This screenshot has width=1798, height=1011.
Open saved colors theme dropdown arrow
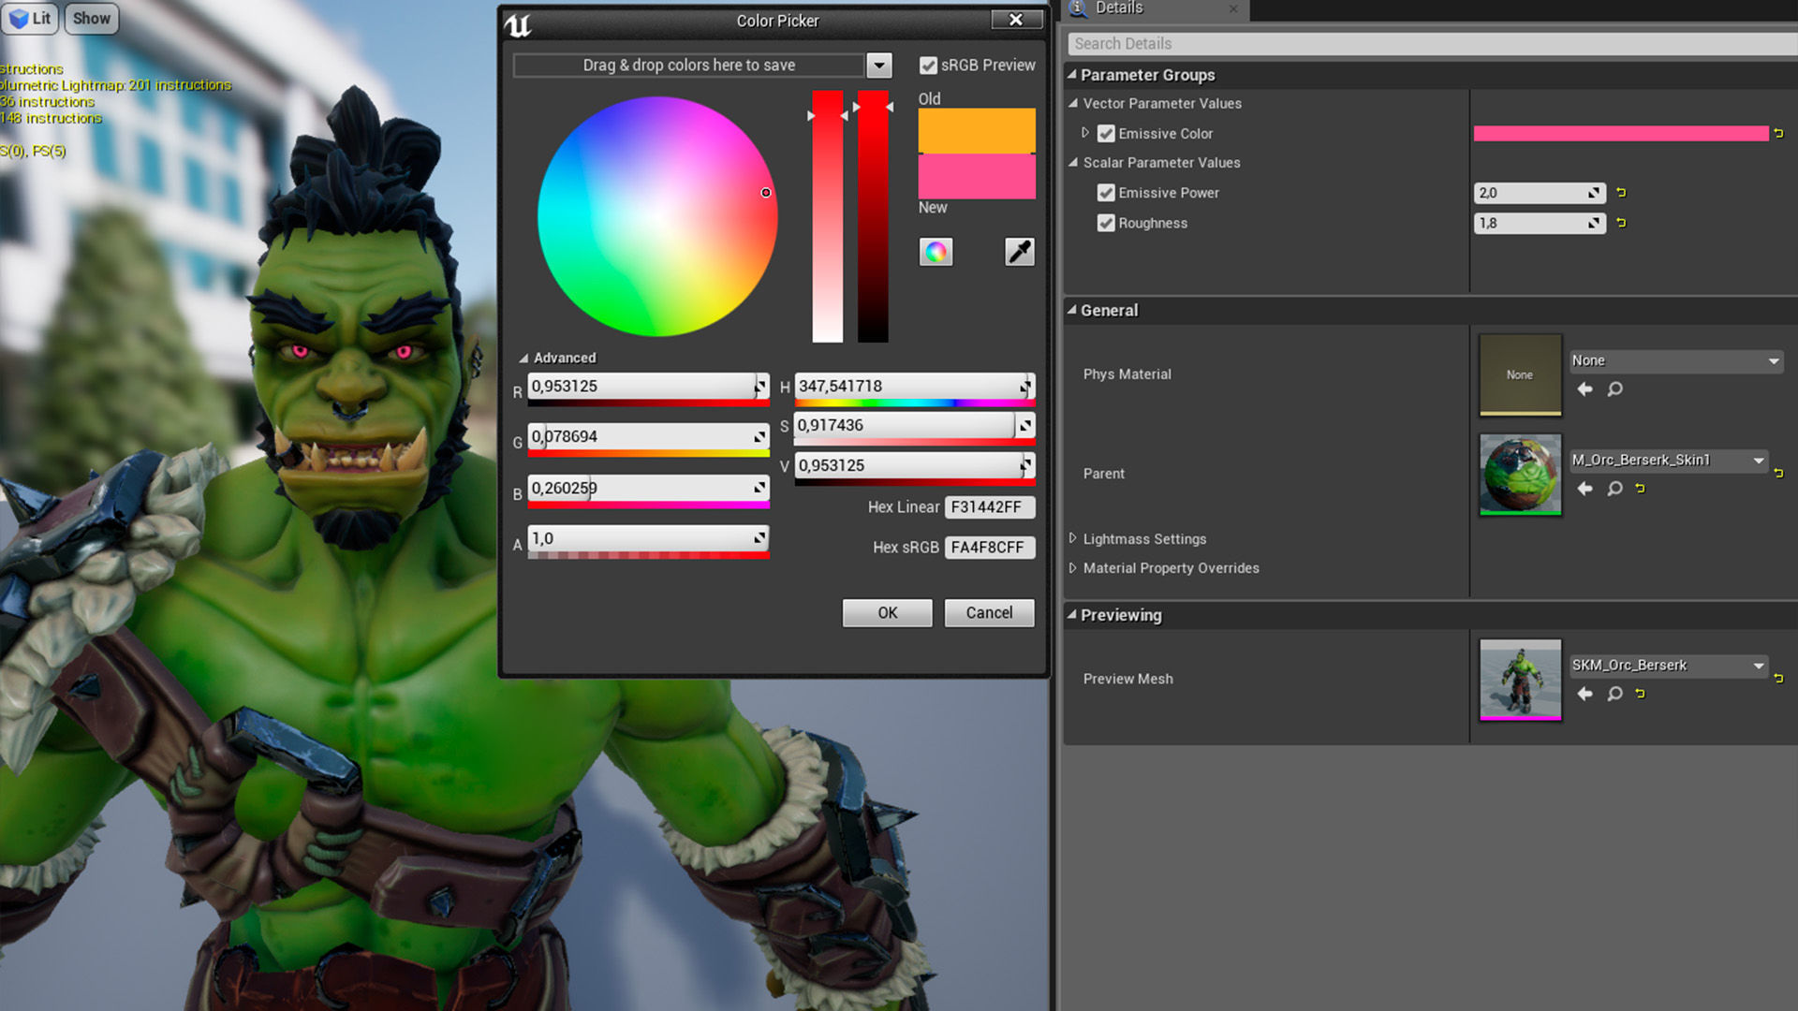click(878, 66)
